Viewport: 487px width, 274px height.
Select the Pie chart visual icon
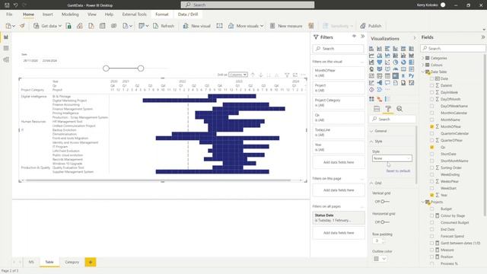[396, 62]
